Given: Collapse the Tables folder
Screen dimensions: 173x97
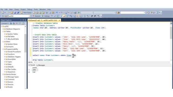Looking at the screenshot, I should pyautogui.click(x=3, y=32).
